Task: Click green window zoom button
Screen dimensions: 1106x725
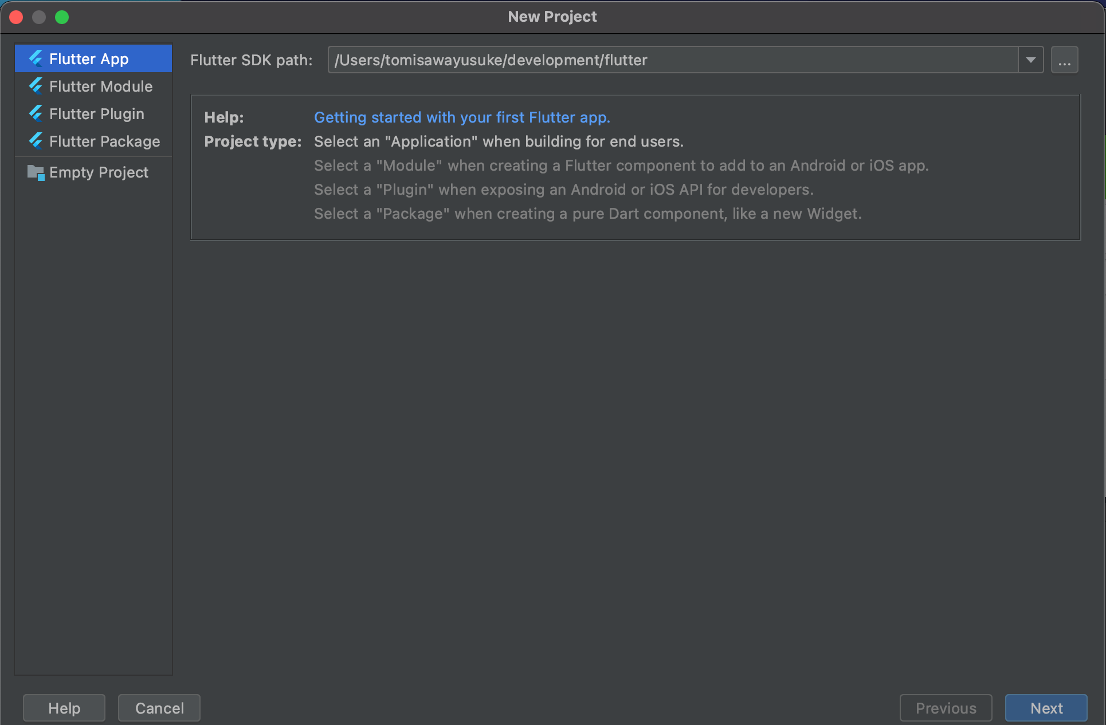Action: [x=62, y=17]
